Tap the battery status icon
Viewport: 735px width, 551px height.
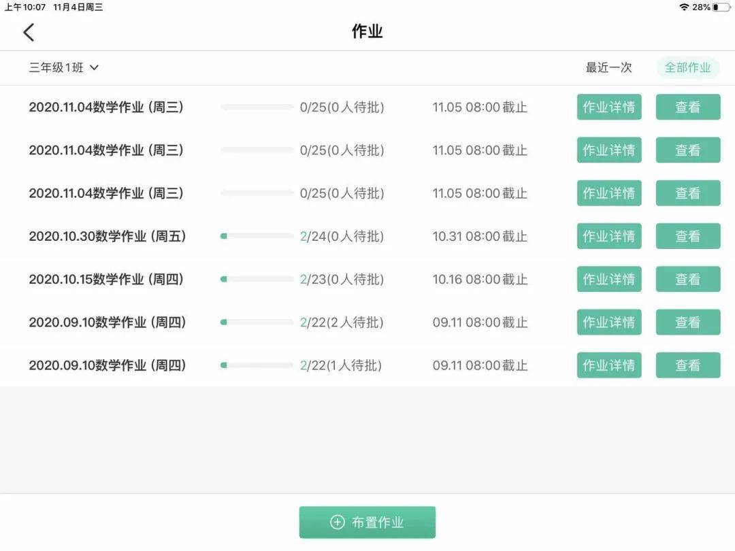pyautogui.click(x=721, y=7)
